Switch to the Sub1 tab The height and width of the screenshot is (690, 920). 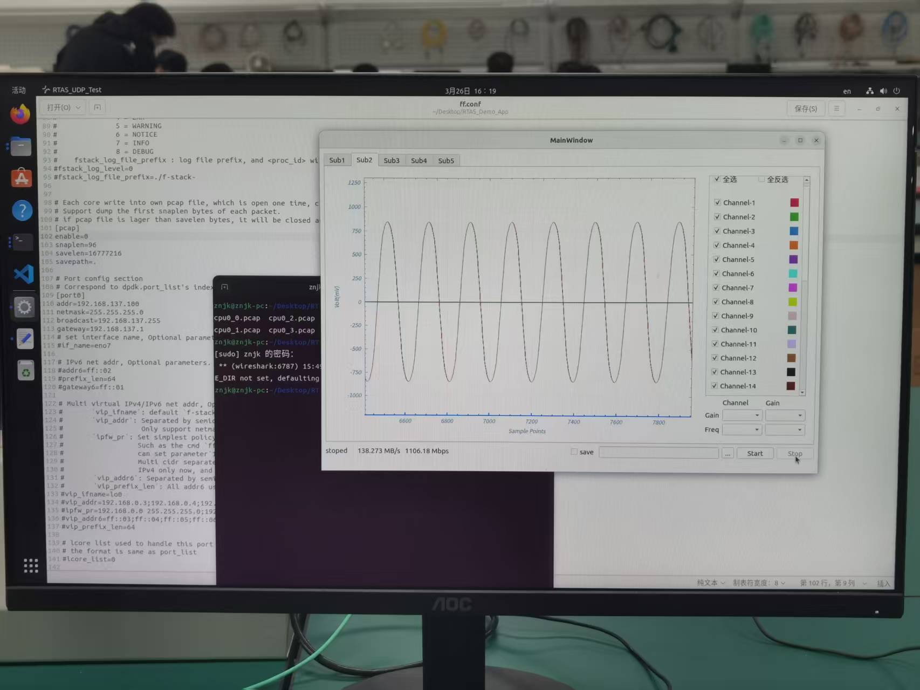pyautogui.click(x=337, y=160)
